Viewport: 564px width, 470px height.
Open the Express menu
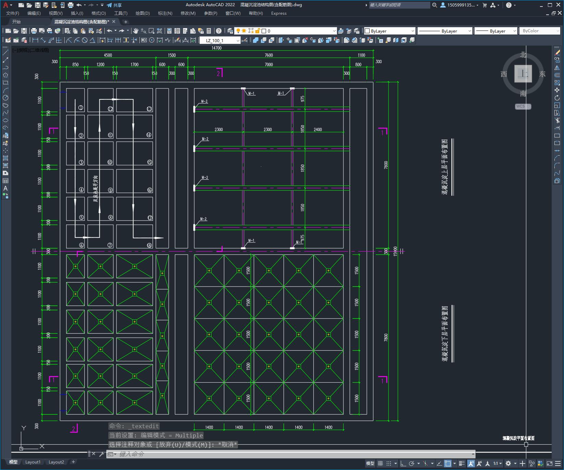[x=279, y=13]
